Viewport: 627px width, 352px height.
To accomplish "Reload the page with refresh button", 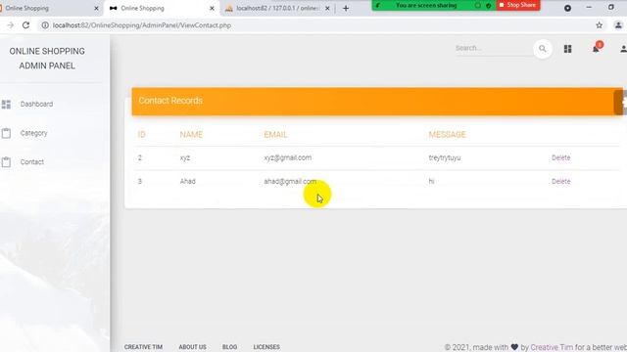I will pyautogui.click(x=26, y=25).
